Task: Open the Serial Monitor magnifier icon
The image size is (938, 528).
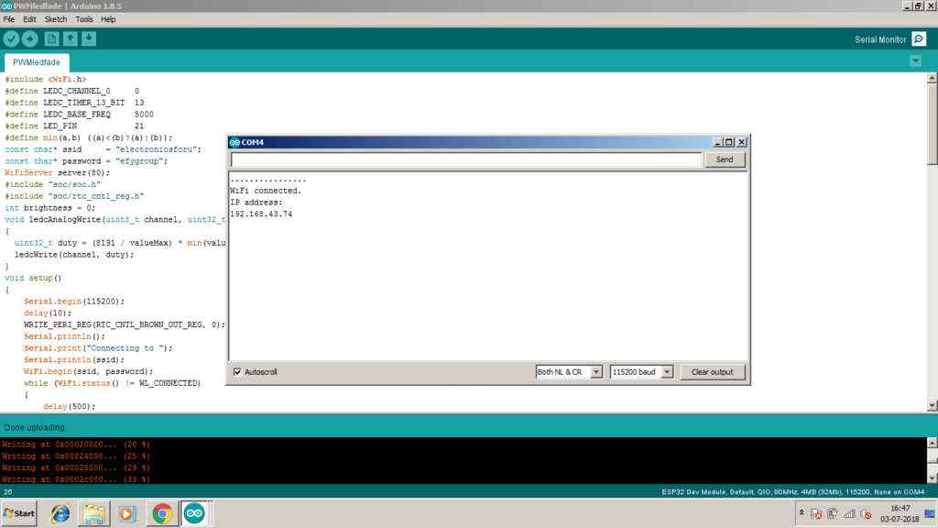Action: point(919,38)
